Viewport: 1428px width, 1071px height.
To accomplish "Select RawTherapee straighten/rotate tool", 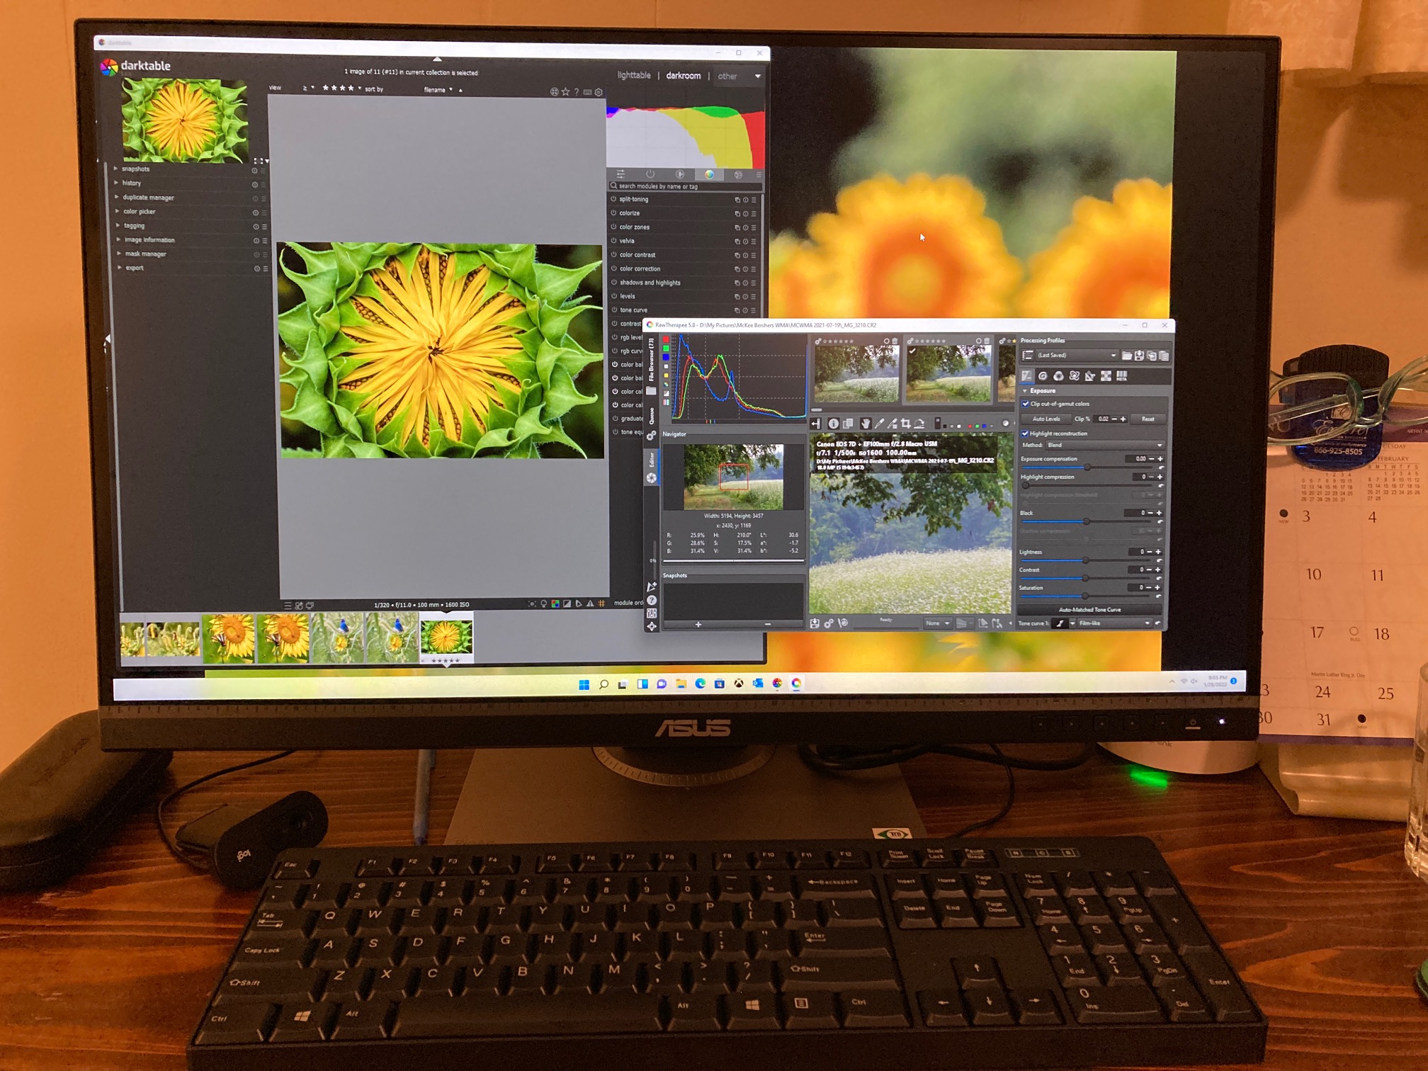I will tap(919, 423).
